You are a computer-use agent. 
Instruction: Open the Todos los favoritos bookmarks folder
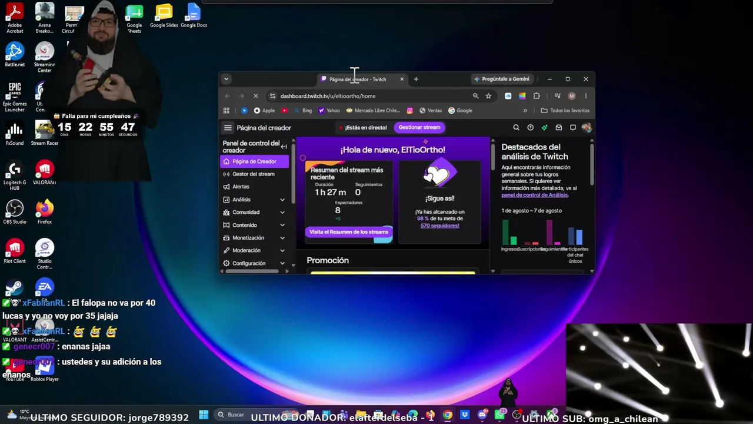click(x=565, y=111)
